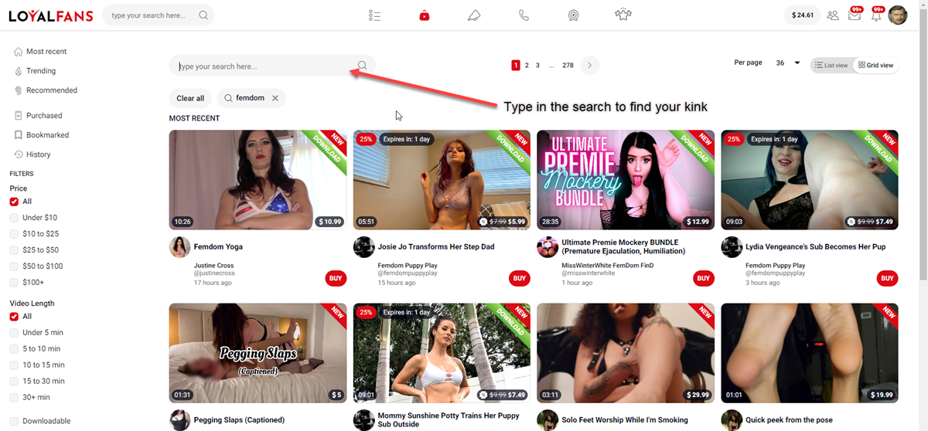Select Trending in the left sidebar
This screenshot has height=431, width=928.
(40, 71)
